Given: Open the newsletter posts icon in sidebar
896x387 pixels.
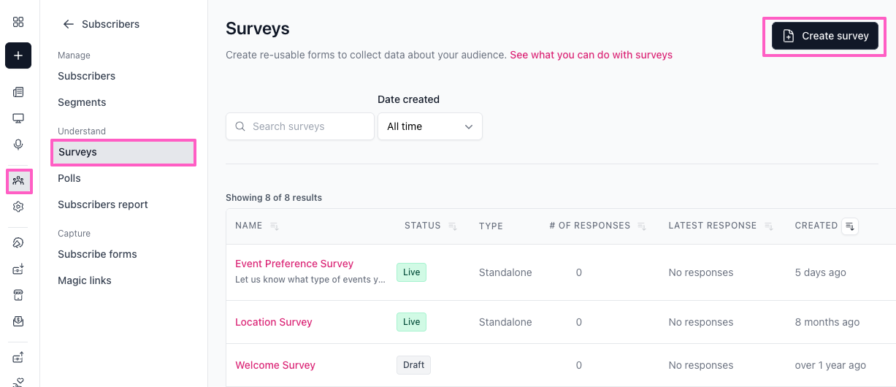Looking at the screenshot, I should click(x=18, y=92).
